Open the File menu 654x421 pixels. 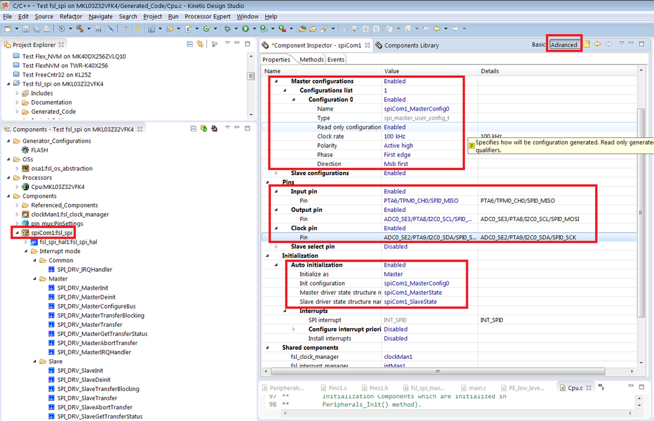point(7,16)
